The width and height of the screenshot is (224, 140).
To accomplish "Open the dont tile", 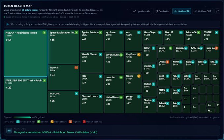I will point(164,80).
